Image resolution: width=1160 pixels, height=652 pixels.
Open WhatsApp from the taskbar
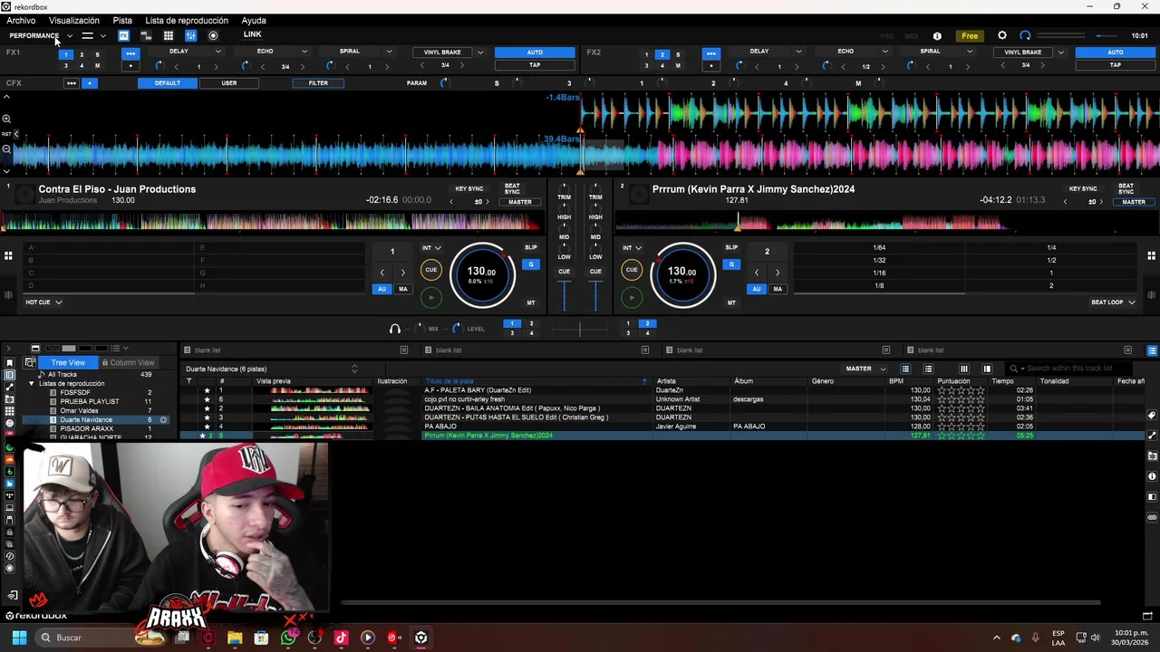click(x=288, y=638)
